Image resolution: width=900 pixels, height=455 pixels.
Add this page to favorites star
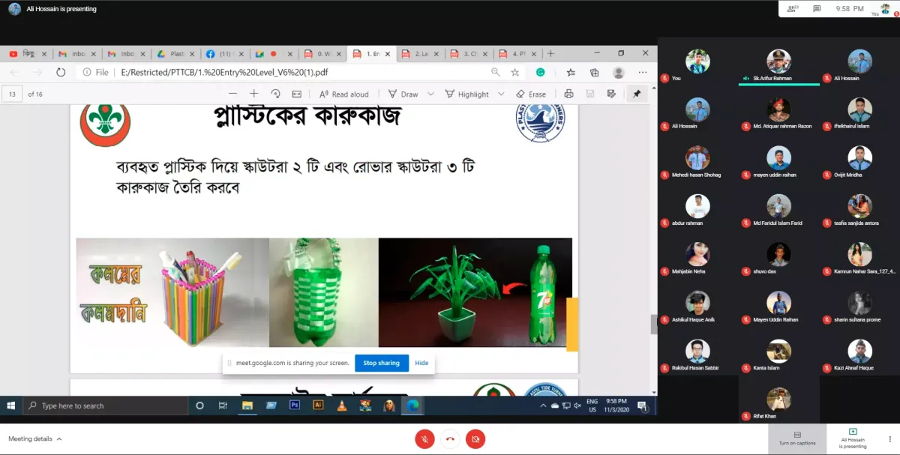pos(515,73)
